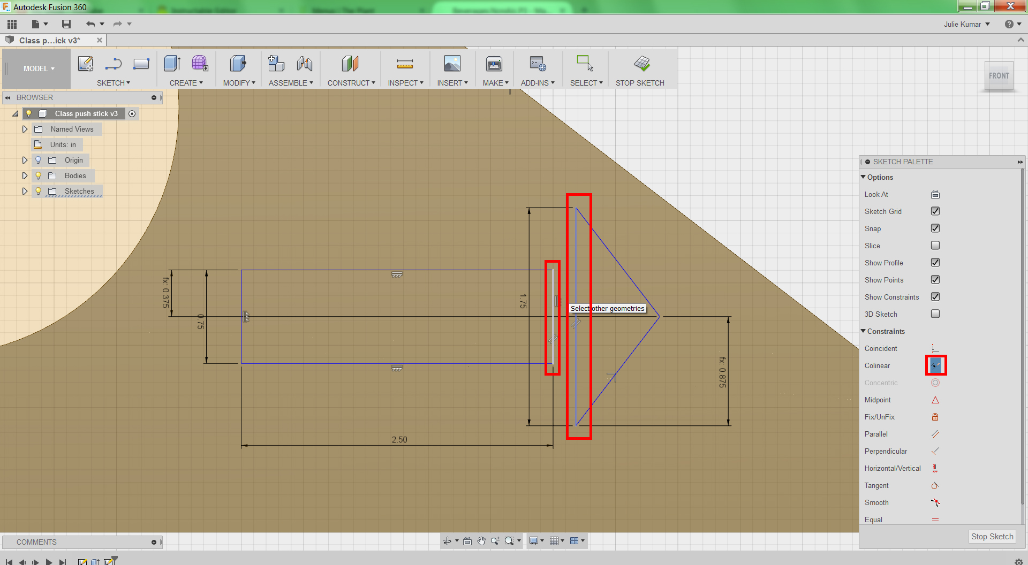
Task: Open the MODIFY menu
Action: (239, 83)
